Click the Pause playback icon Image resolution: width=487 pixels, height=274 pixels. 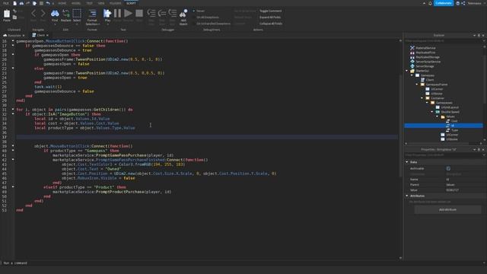pos(117,14)
